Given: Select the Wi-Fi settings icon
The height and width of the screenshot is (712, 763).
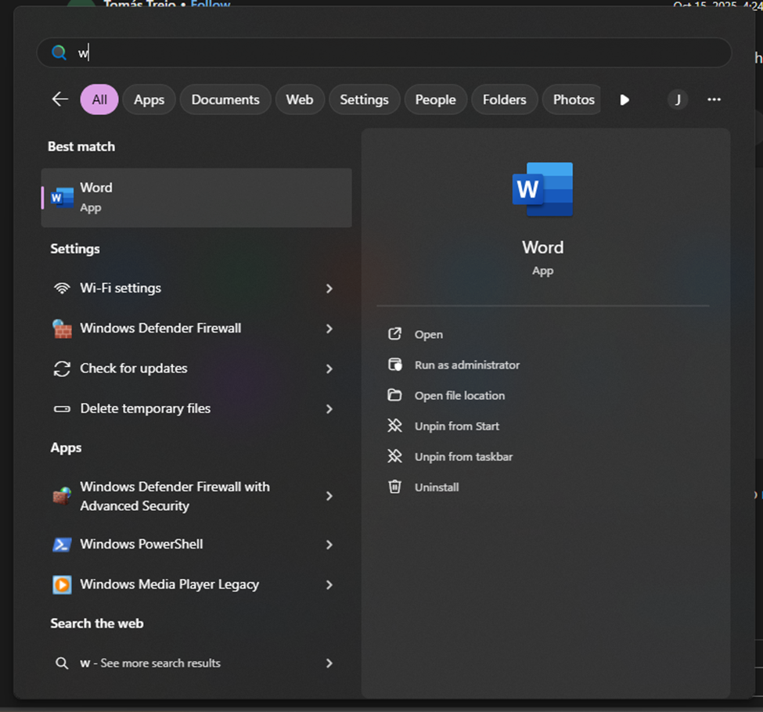Looking at the screenshot, I should click(x=62, y=288).
